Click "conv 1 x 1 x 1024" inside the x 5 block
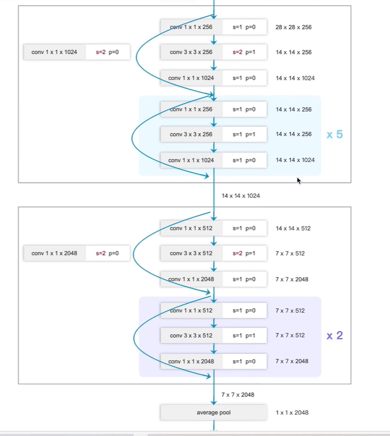This screenshot has width=390, height=436. coord(191,160)
